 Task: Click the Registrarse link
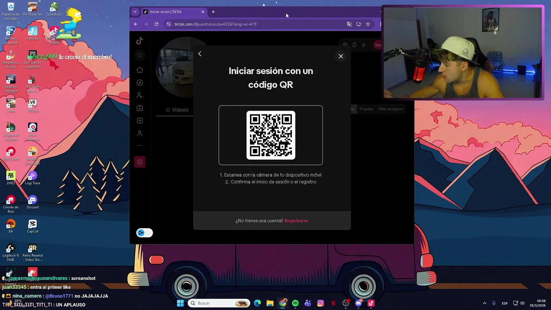[296, 221]
